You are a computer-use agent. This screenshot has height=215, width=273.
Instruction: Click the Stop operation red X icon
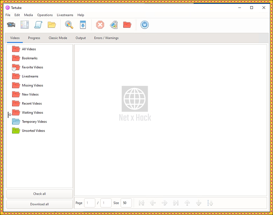[100, 25]
